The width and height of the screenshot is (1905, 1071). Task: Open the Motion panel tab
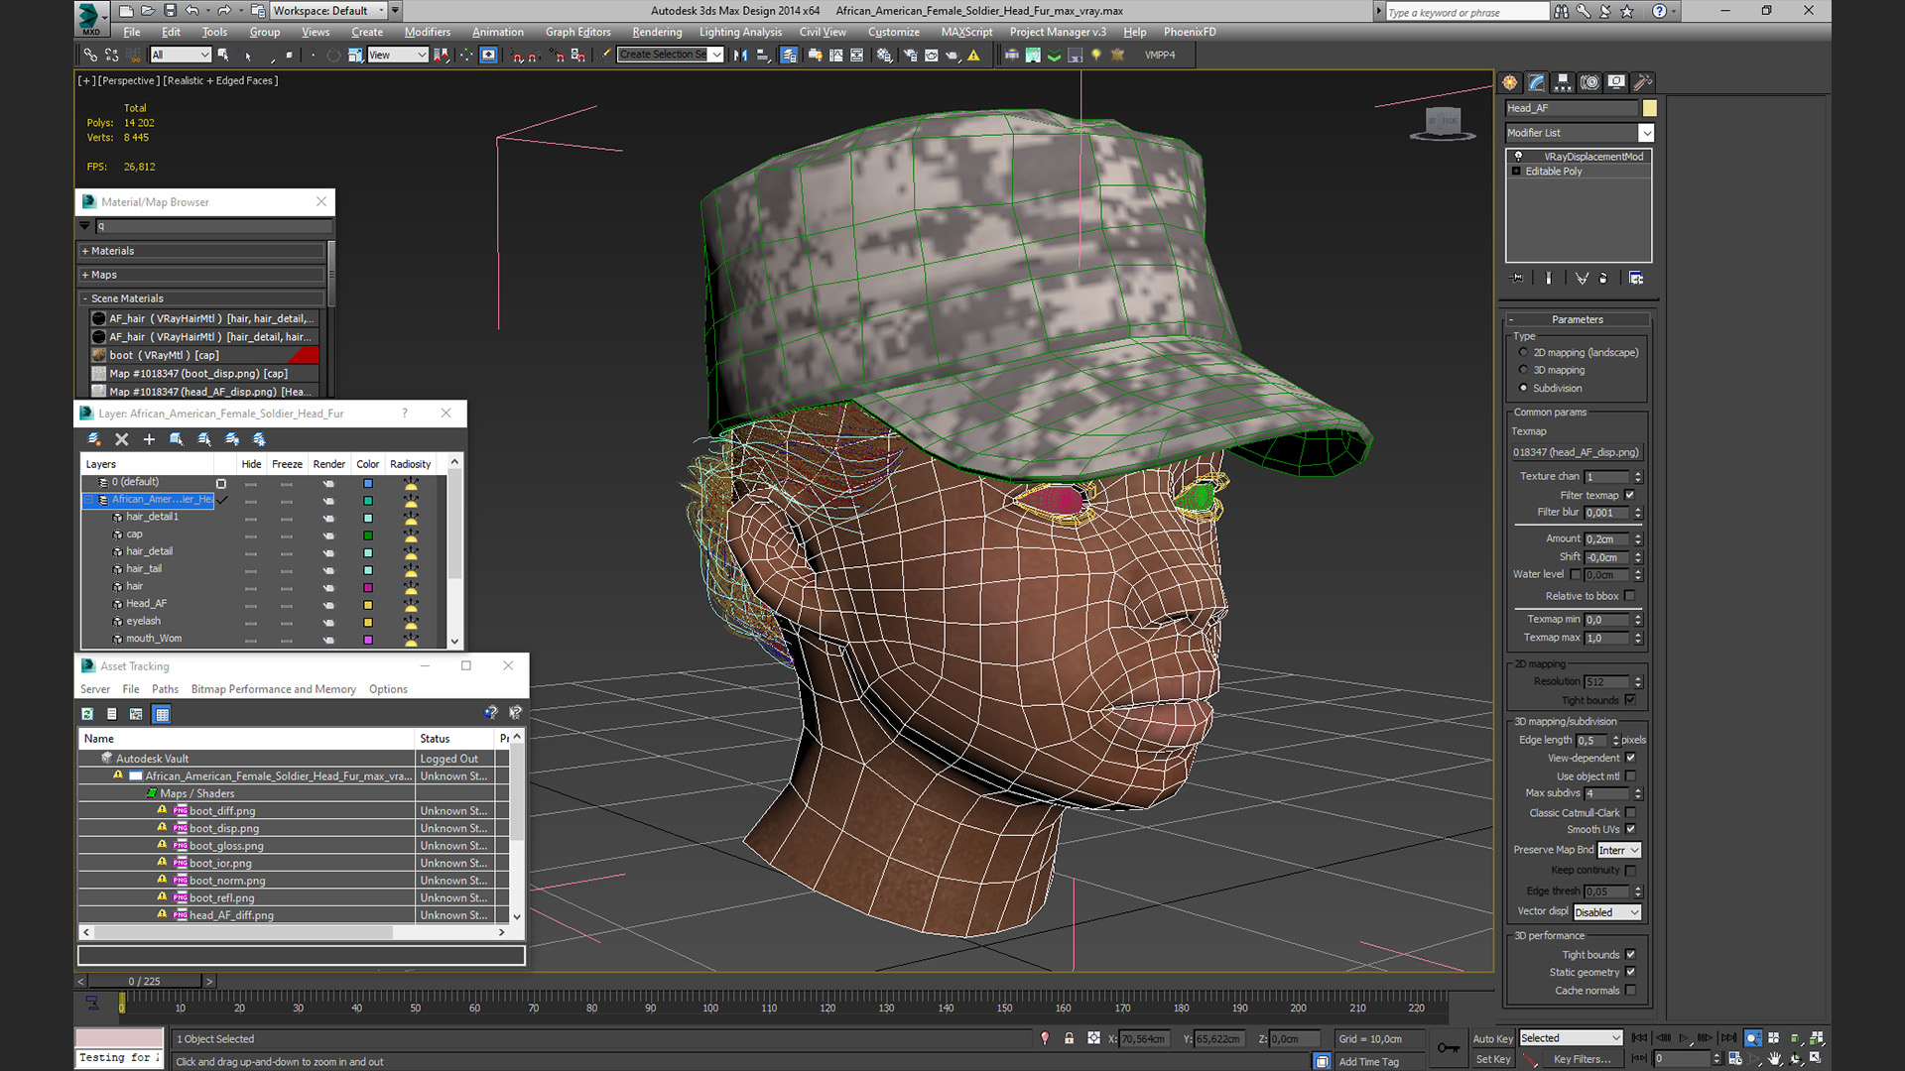pyautogui.click(x=1589, y=82)
